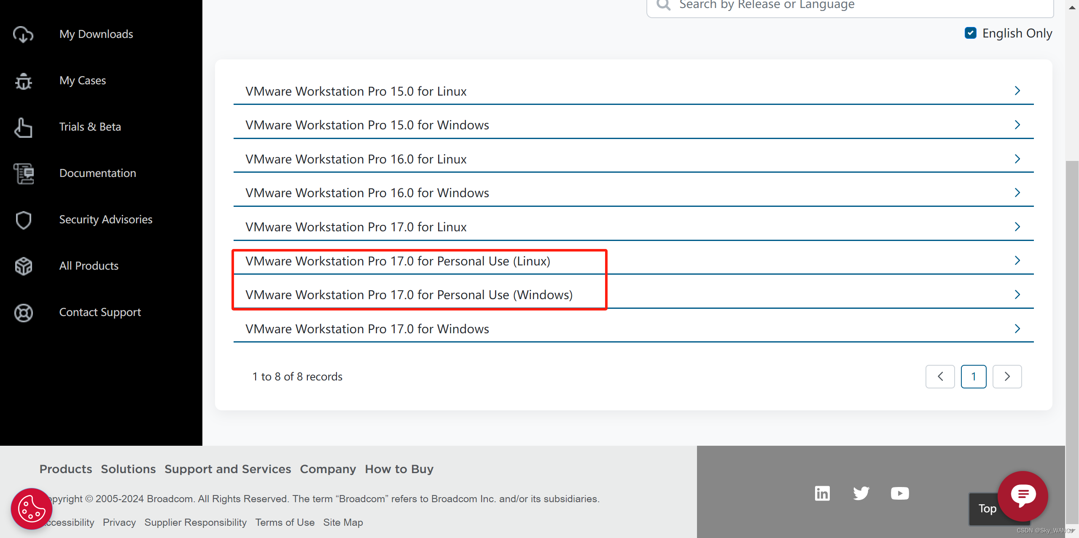The height and width of the screenshot is (538, 1079).
Task: Open My Downloads in sidebar
Action: [96, 34]
